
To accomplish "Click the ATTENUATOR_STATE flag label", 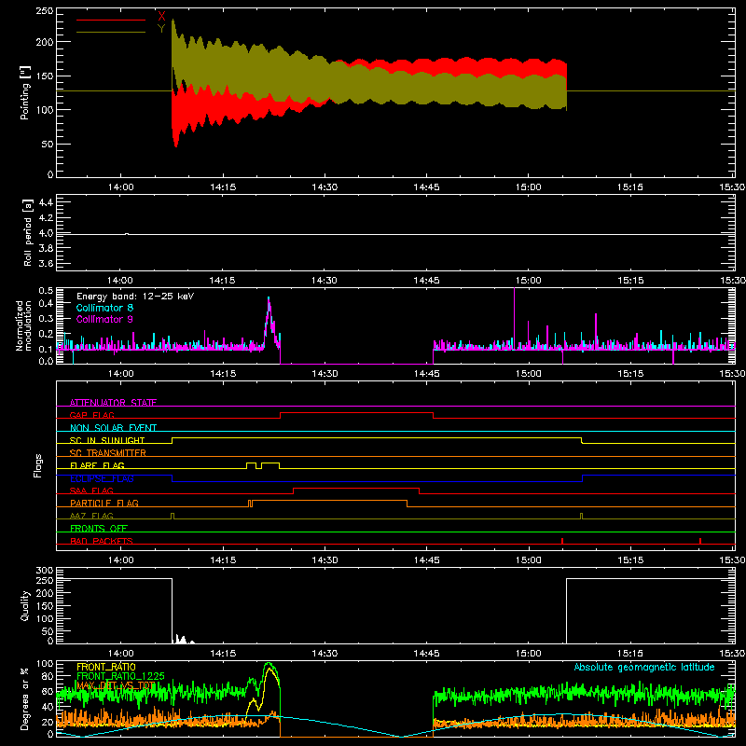I will pos(113,403).
